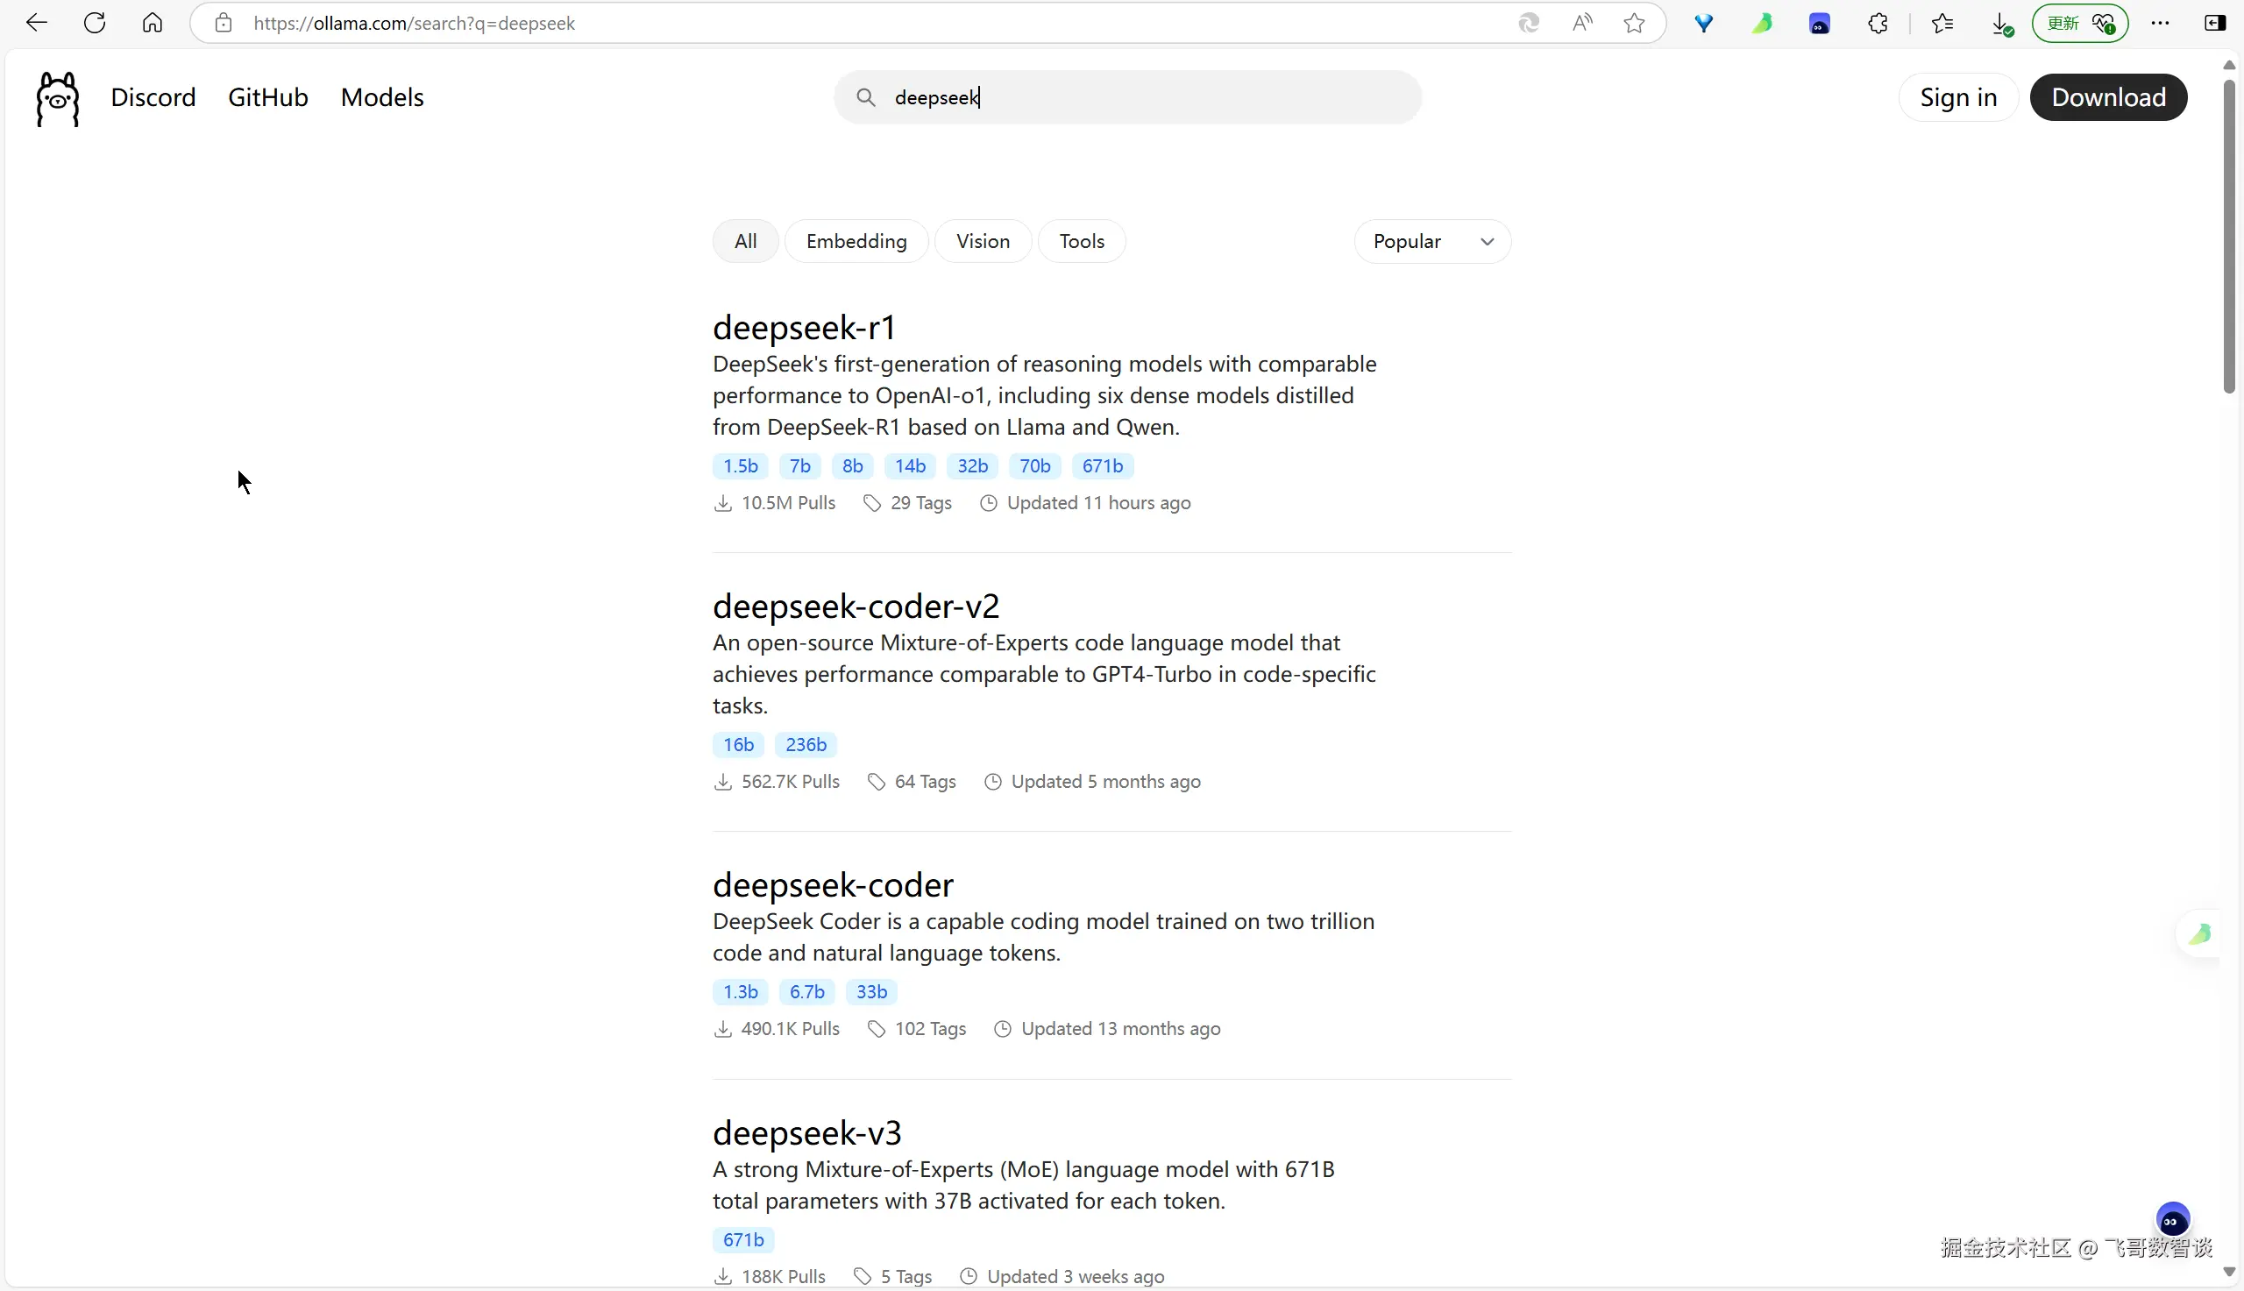Click the 16b tag of deepseek-coder-v2
This screenshot has height=1291, width=2244.
(x=738, y=744)
